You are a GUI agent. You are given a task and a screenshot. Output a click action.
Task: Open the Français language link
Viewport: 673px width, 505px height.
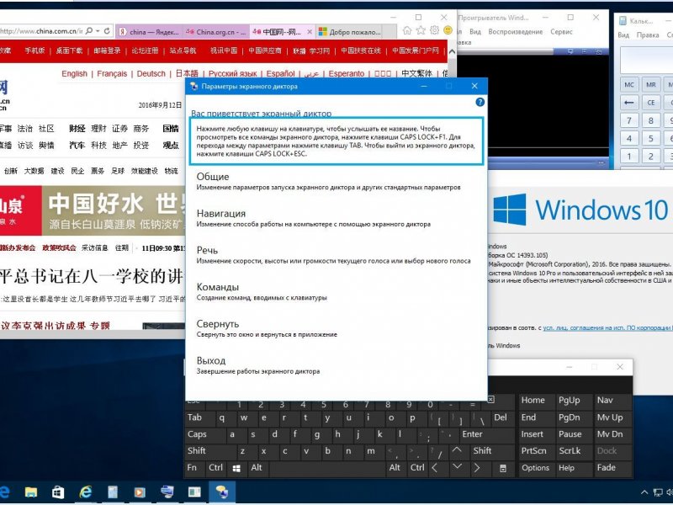(x=112, y=73)
